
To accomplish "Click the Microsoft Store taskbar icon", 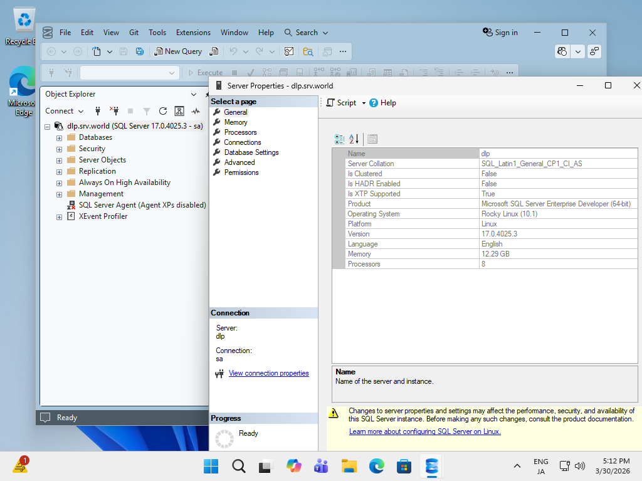I will [404, 466].
